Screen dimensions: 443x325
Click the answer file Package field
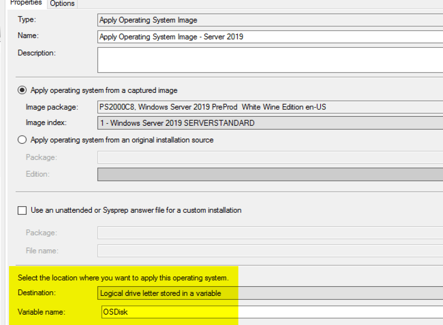(270, 232)
